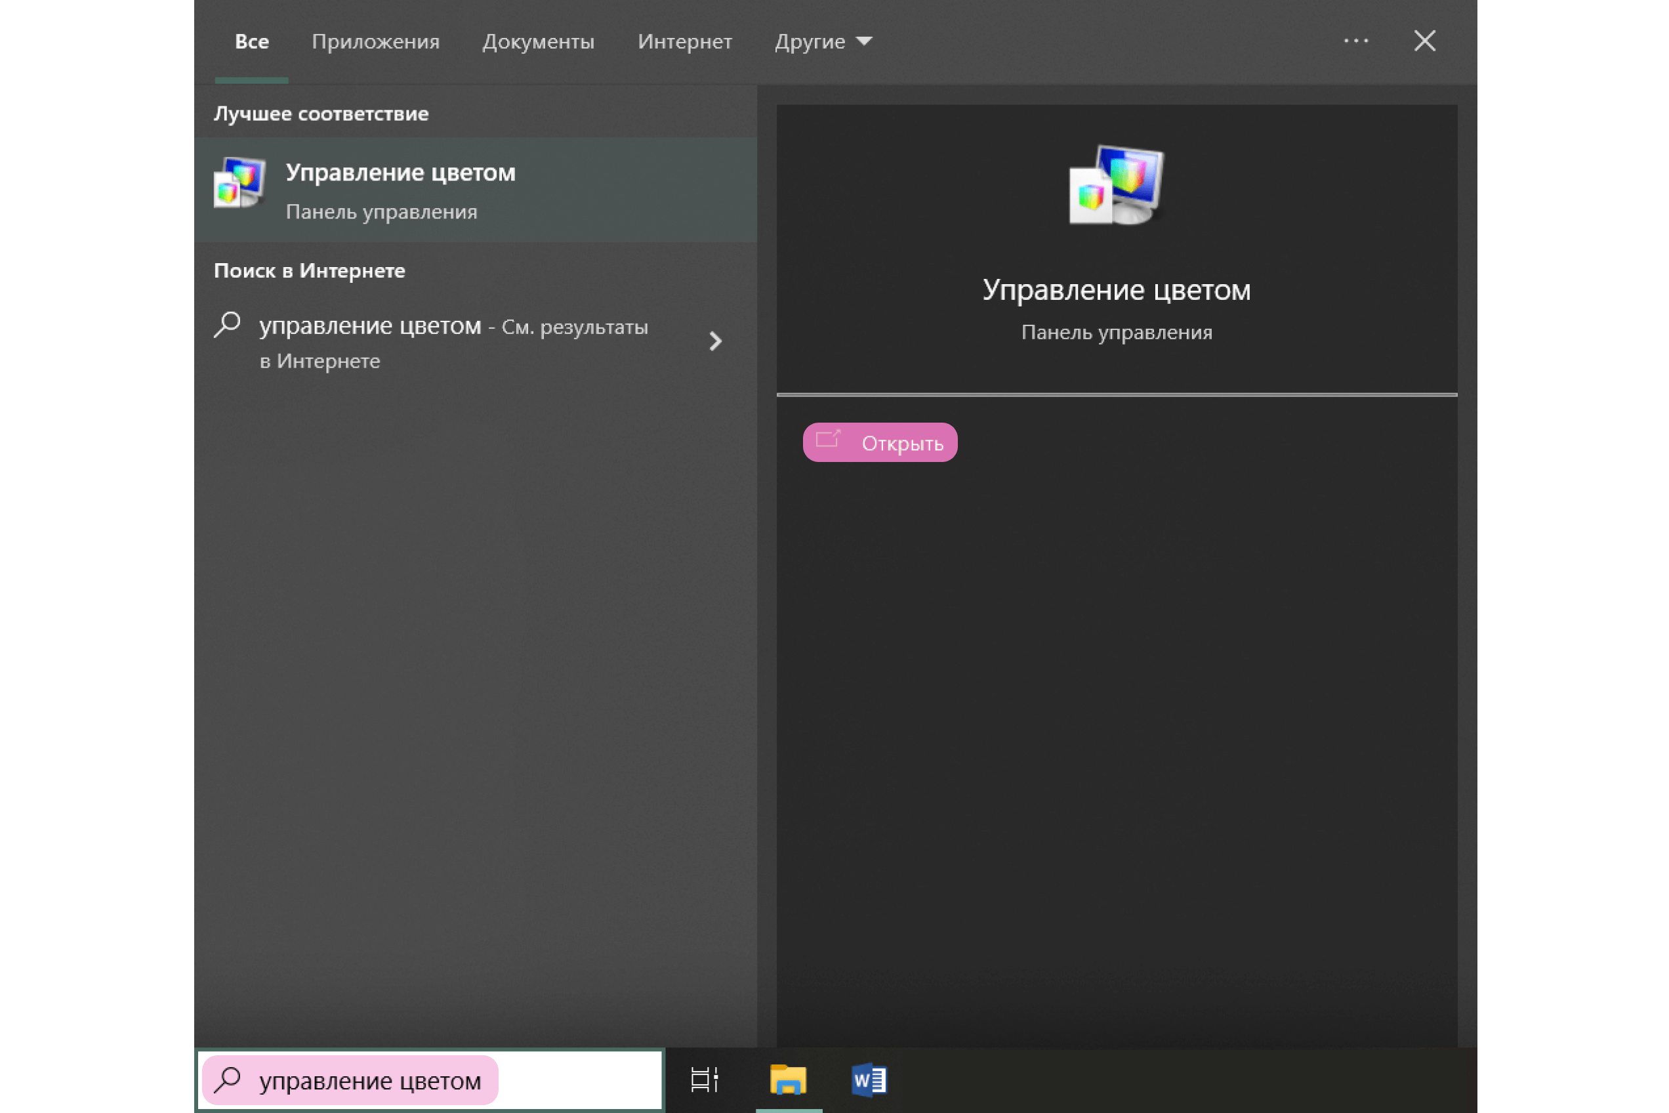Click the Color Management icon in best match
Screen dimensions: 1669x1113
pos(240,183)
